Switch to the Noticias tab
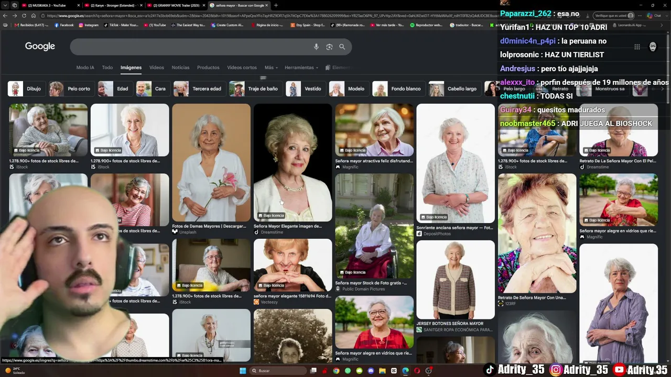 tap(180, 68)
